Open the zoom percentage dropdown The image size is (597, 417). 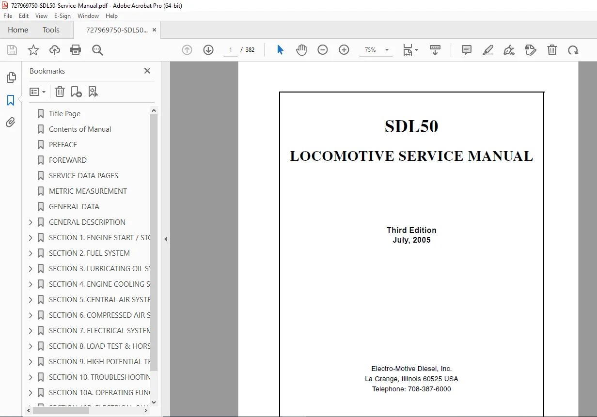tap(387, 50)
